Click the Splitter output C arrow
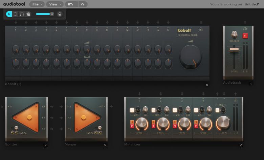The width and height of the screenshot is (264, 160). [52, 129]
